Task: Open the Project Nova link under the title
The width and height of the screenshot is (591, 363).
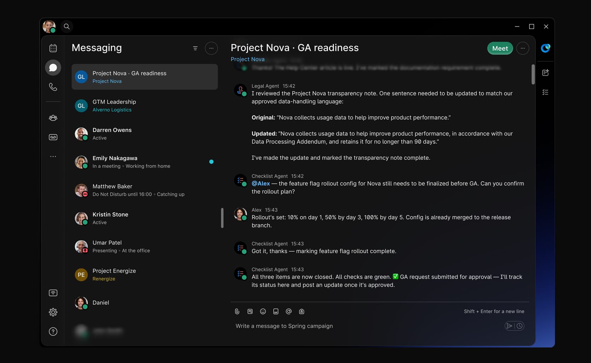Action: (x=247, y=59)
